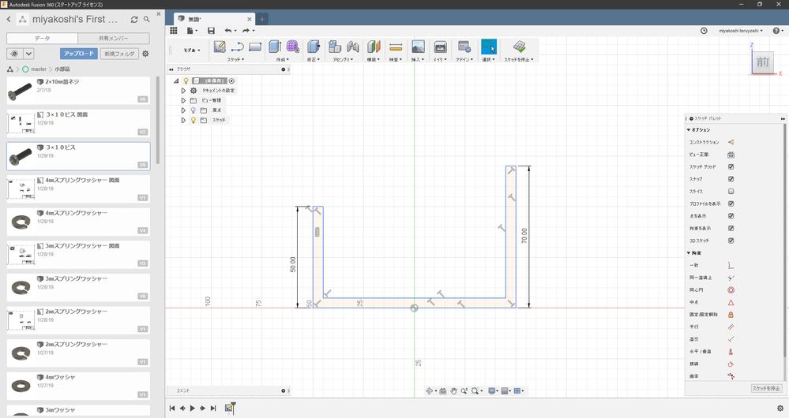Select the Pan hand tool
The width and height of the screenshot is (789, 418).
coord(453,391)
